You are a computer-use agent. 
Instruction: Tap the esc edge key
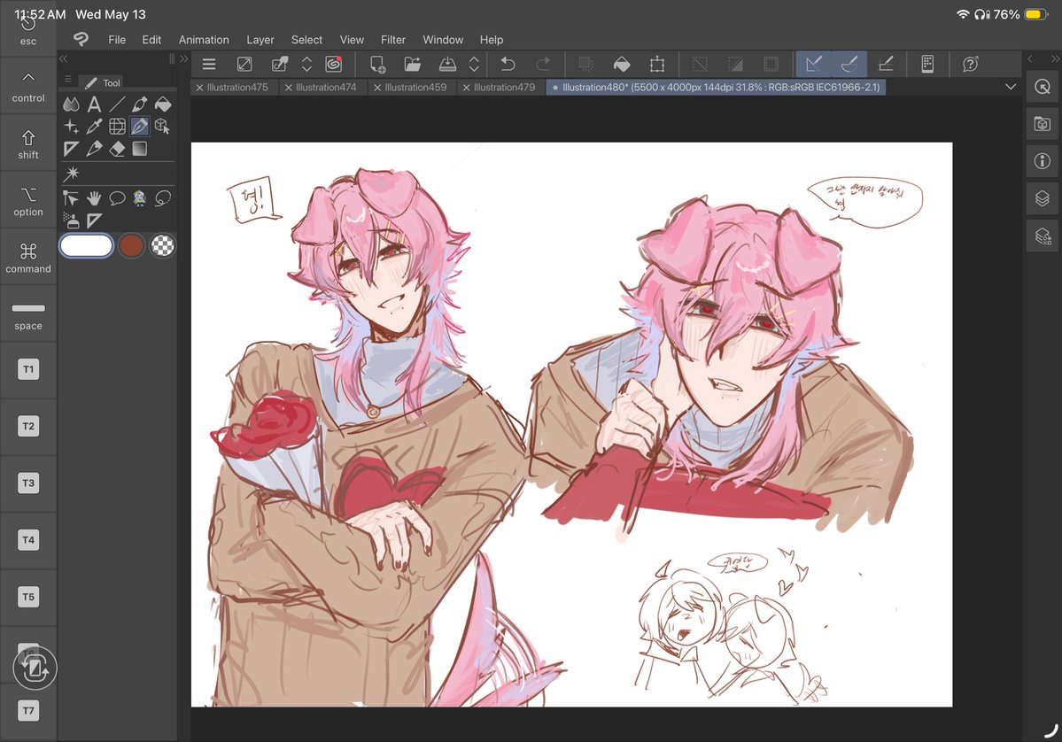(28, 30)
